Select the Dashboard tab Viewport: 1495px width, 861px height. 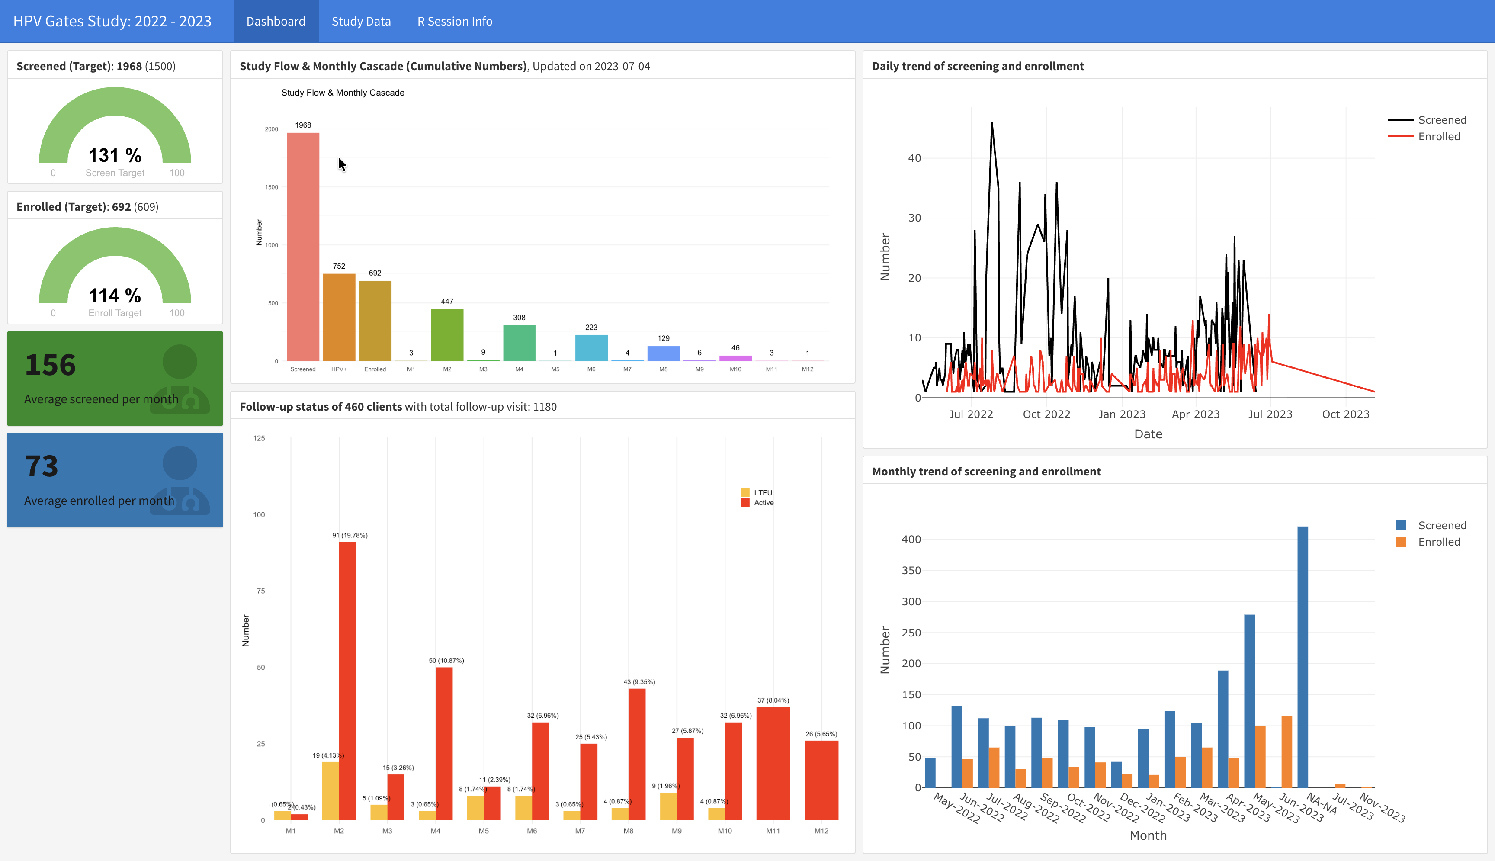pyautogui.click(x=276, y=21)
